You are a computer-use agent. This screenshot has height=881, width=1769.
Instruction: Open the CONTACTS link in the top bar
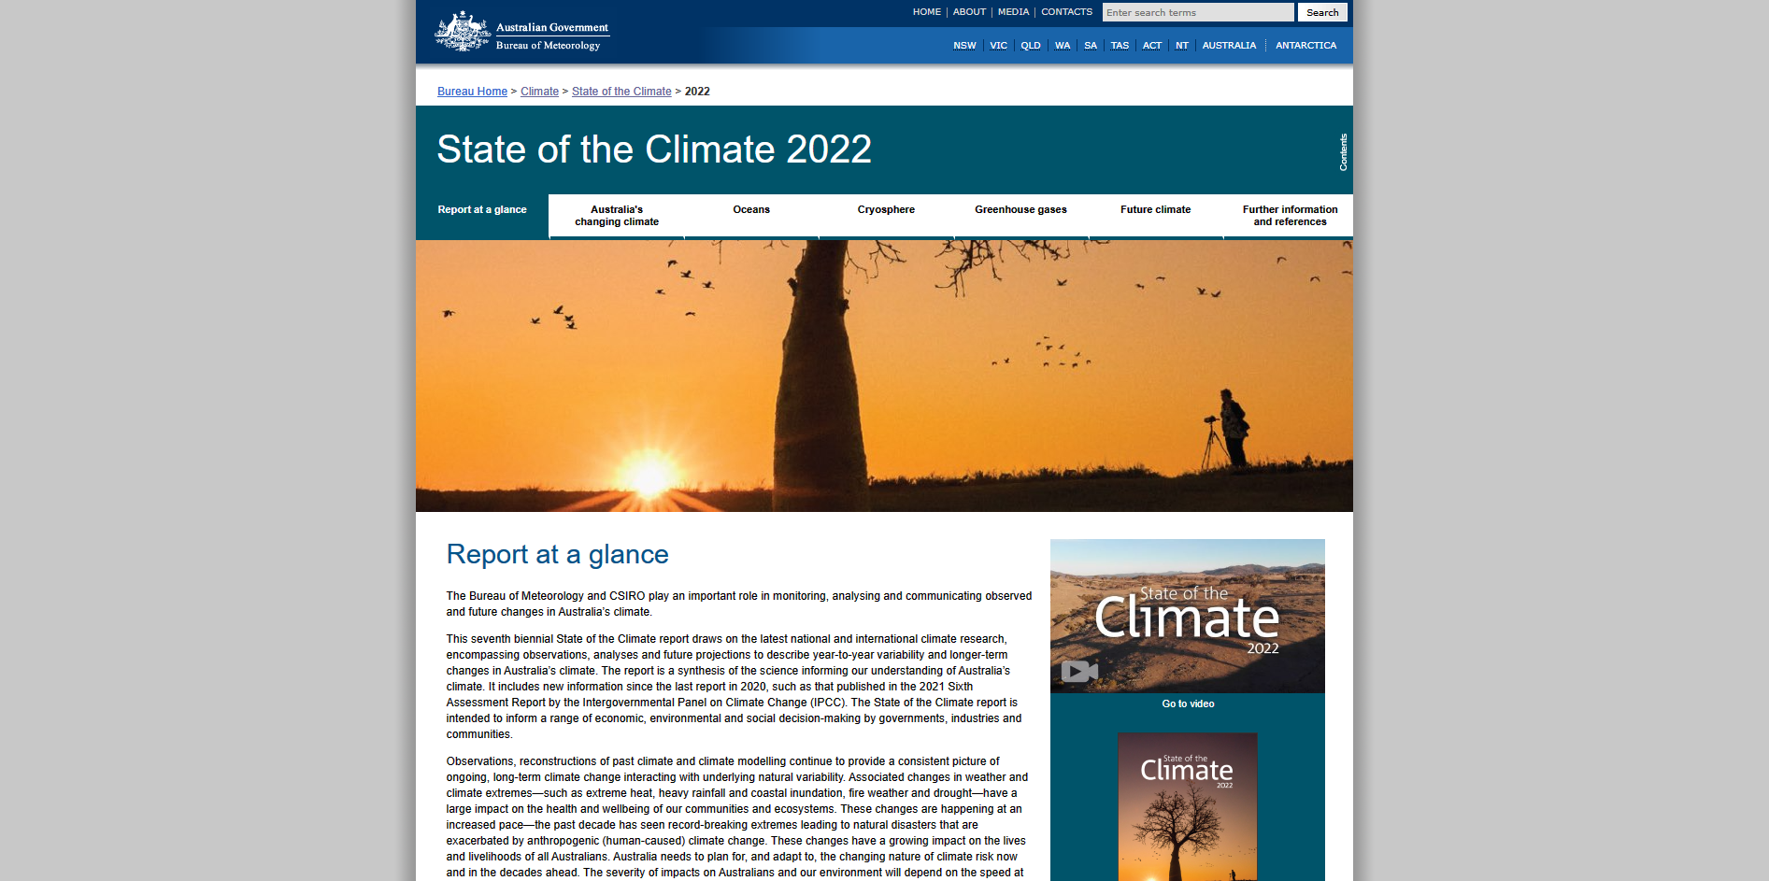[x=1066, y=12]
